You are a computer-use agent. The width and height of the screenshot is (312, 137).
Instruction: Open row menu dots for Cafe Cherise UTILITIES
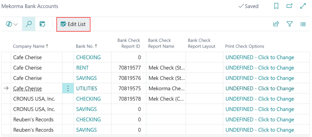pyautogui.click(x=68, y=88)
